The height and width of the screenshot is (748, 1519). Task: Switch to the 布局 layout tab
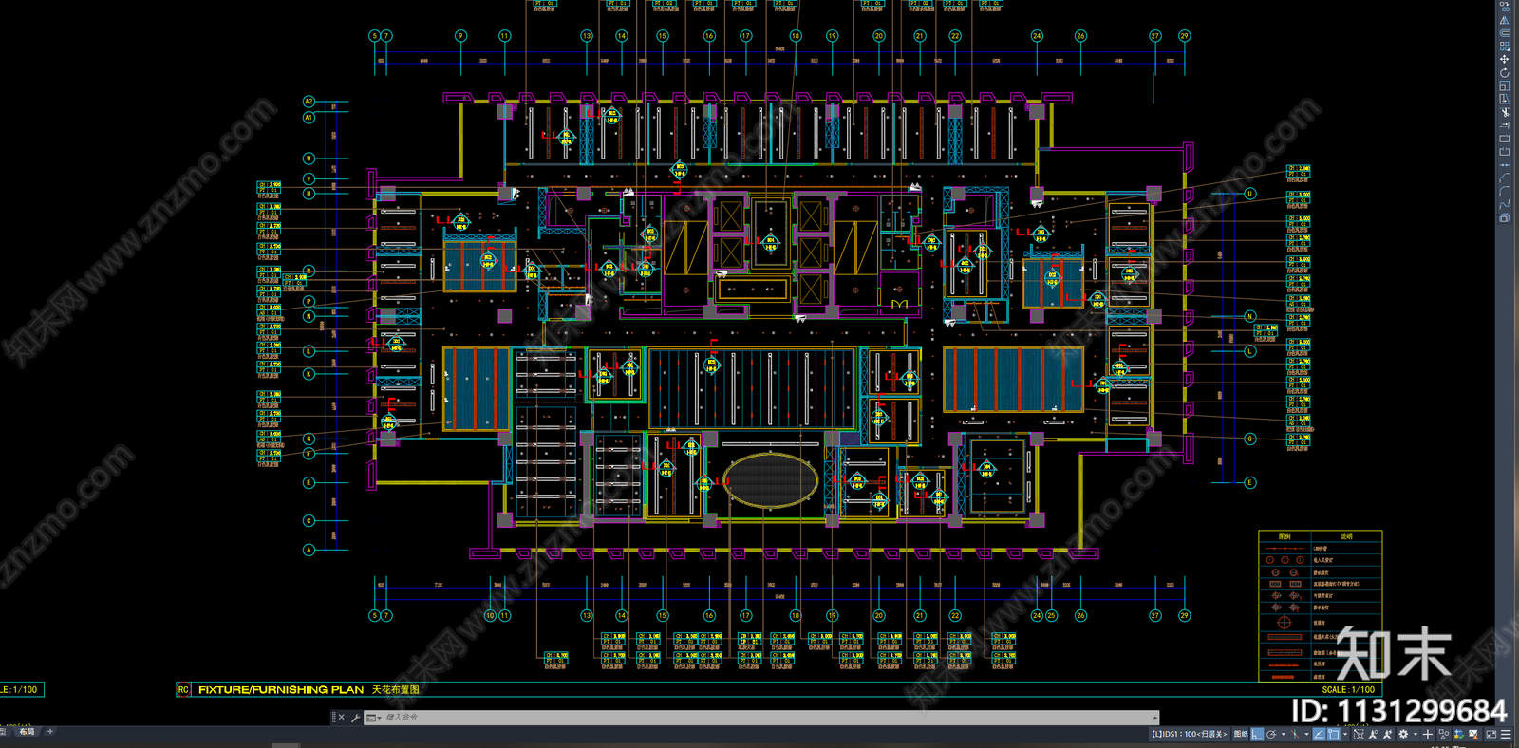[27, 732]
